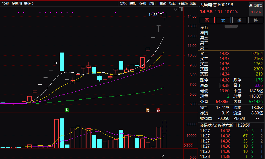Click the square icon next to the diamond
This screenshot has width=265, height=159.
[x=180, y=9]
